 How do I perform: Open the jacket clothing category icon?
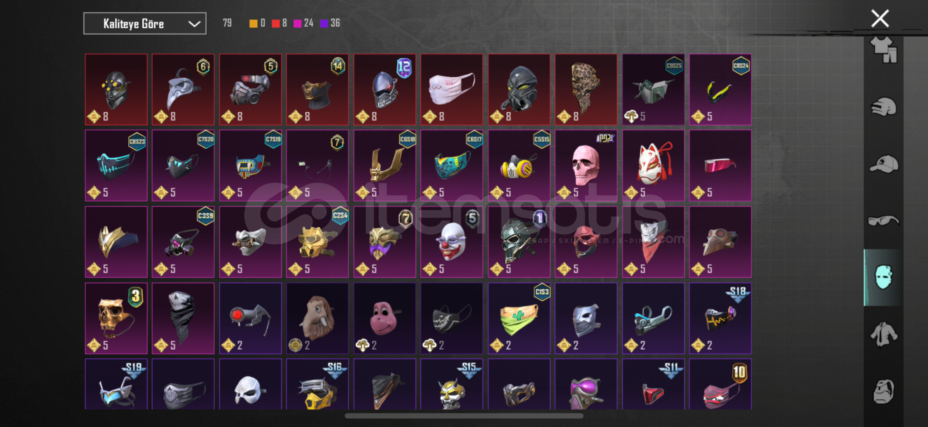click(x=884, y=334)
